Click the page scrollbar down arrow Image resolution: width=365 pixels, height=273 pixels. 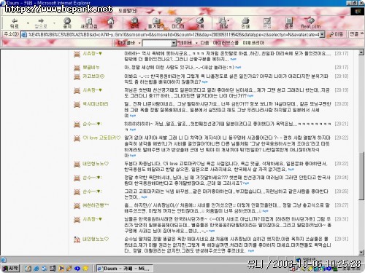coord(361,253)
